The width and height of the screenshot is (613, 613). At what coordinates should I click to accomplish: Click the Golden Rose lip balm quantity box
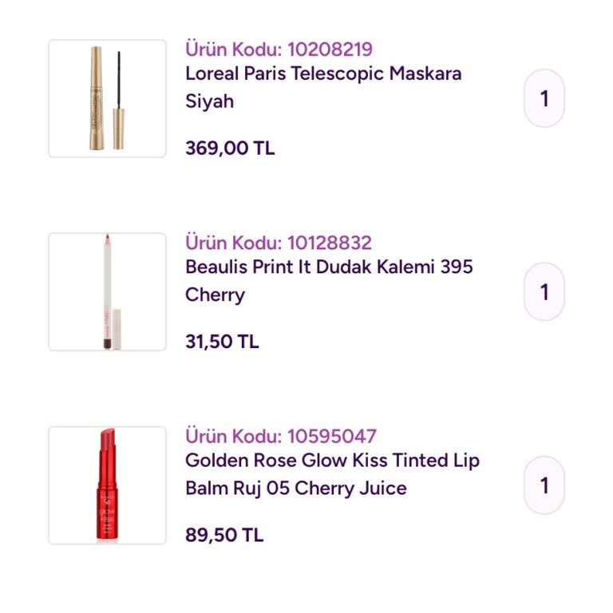[544, 485]
